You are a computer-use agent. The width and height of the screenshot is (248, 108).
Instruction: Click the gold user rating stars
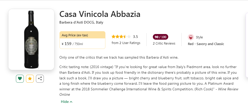[121, 37]
